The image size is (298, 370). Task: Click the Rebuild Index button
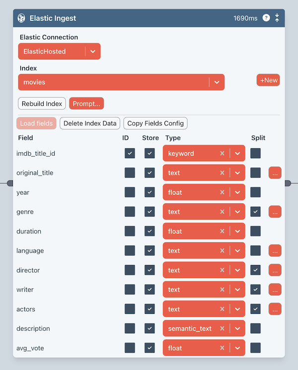click(42, 103)
